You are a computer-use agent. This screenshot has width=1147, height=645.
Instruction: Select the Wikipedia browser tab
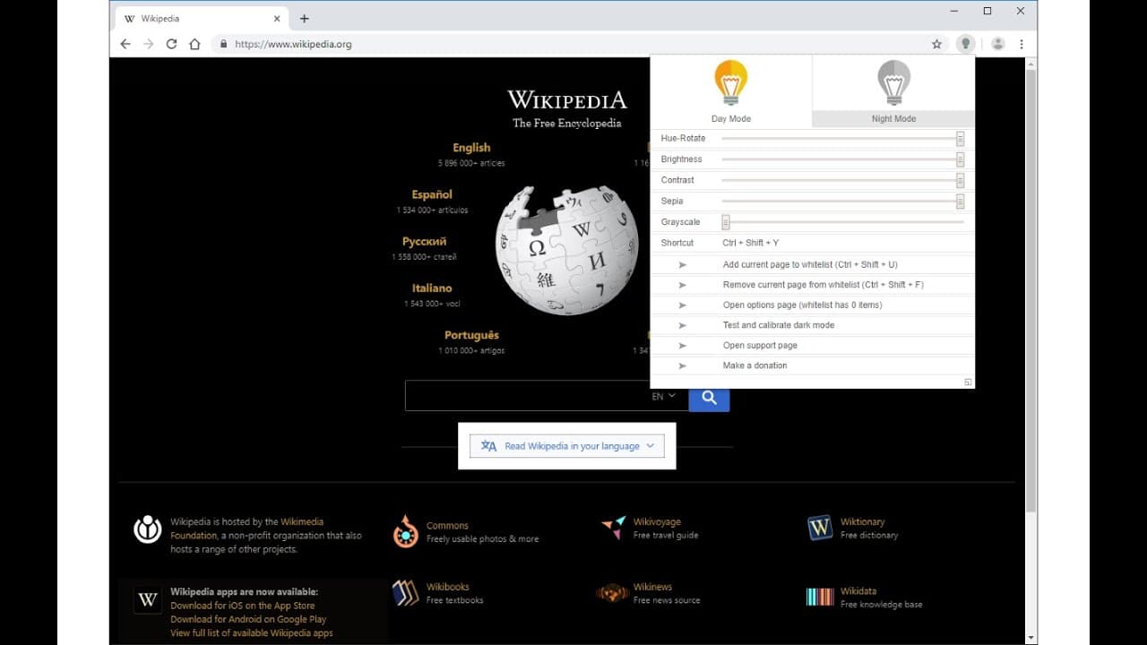point(202,19)
